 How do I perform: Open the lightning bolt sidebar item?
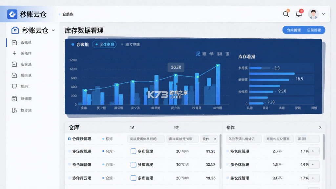(x=21, y=53)
